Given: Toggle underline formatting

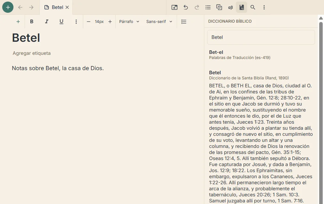Looking at the screenshot, I should point(61,22).
